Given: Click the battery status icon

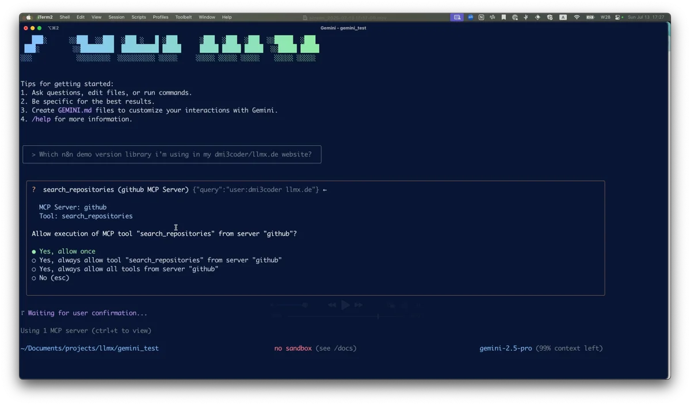Looking at the screenshot, I should click(x=590, y=17).
